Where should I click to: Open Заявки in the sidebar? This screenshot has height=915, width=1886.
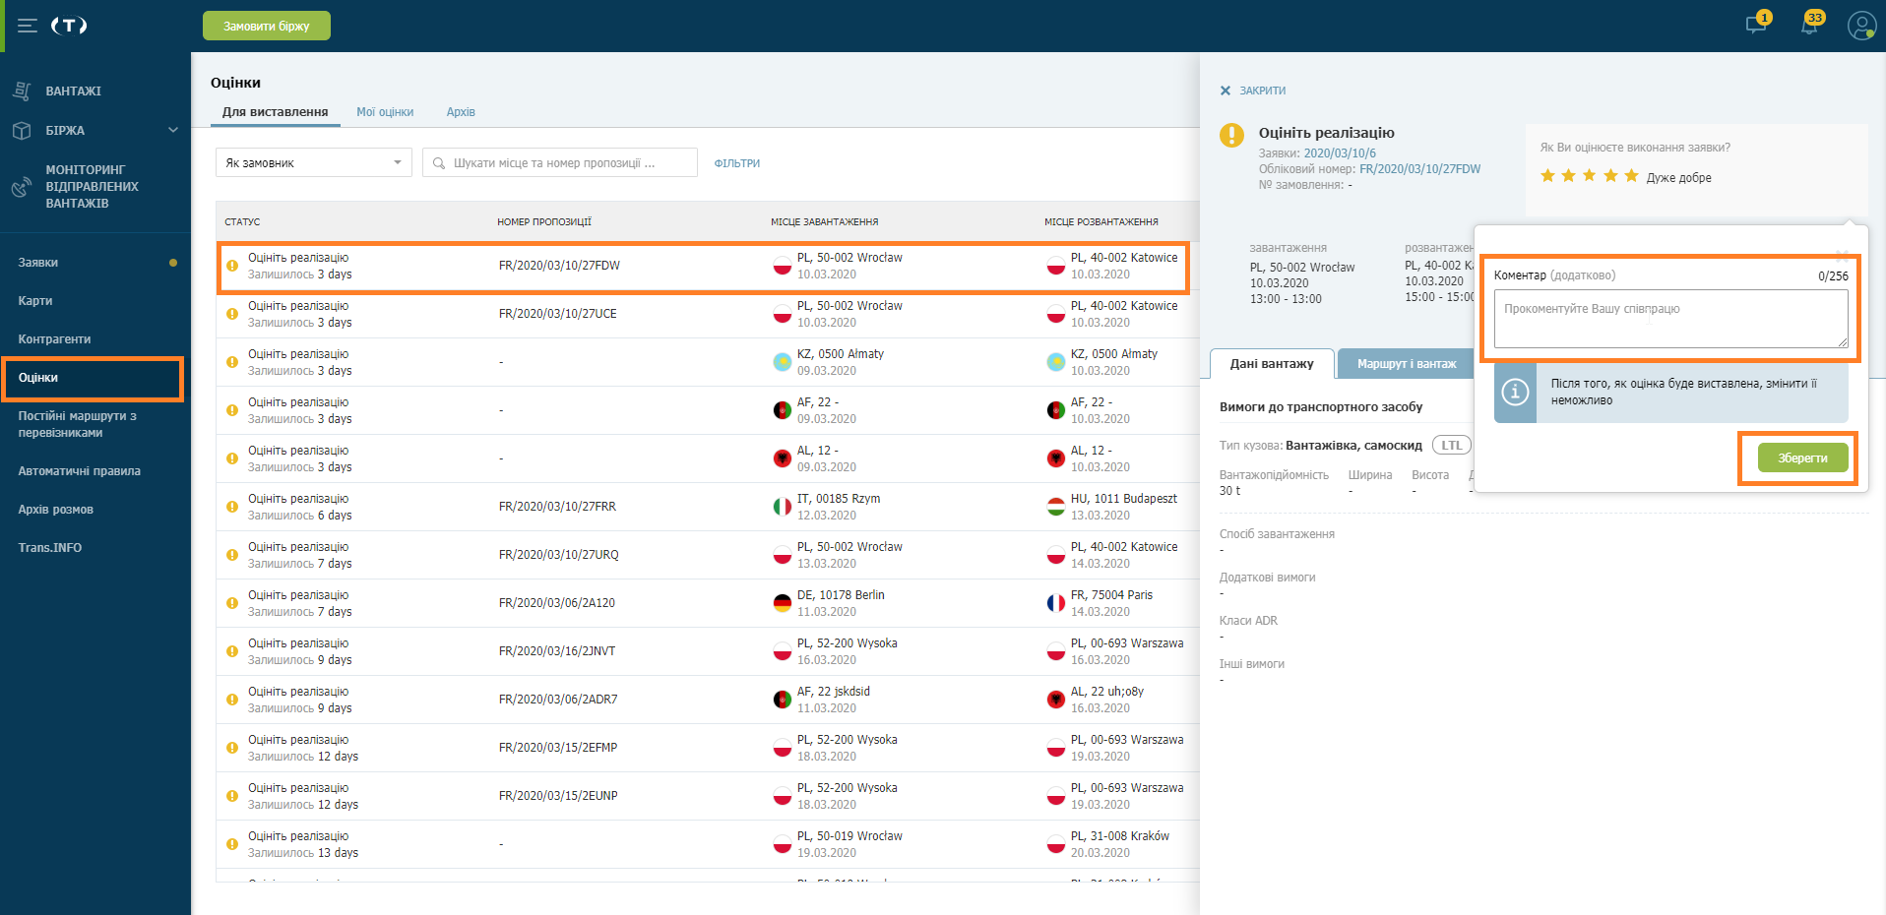[38, 263]
